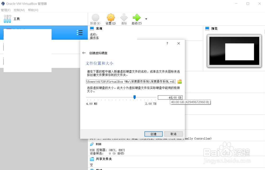This screenshot has width=265, height=170.
Task: Click the VirtualBox title bar logo
Action: (x=3, y=3)
